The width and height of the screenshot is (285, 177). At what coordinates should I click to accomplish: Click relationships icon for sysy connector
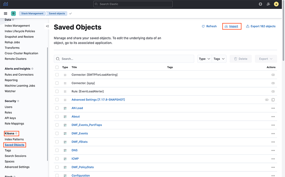(x=273, y=83)
